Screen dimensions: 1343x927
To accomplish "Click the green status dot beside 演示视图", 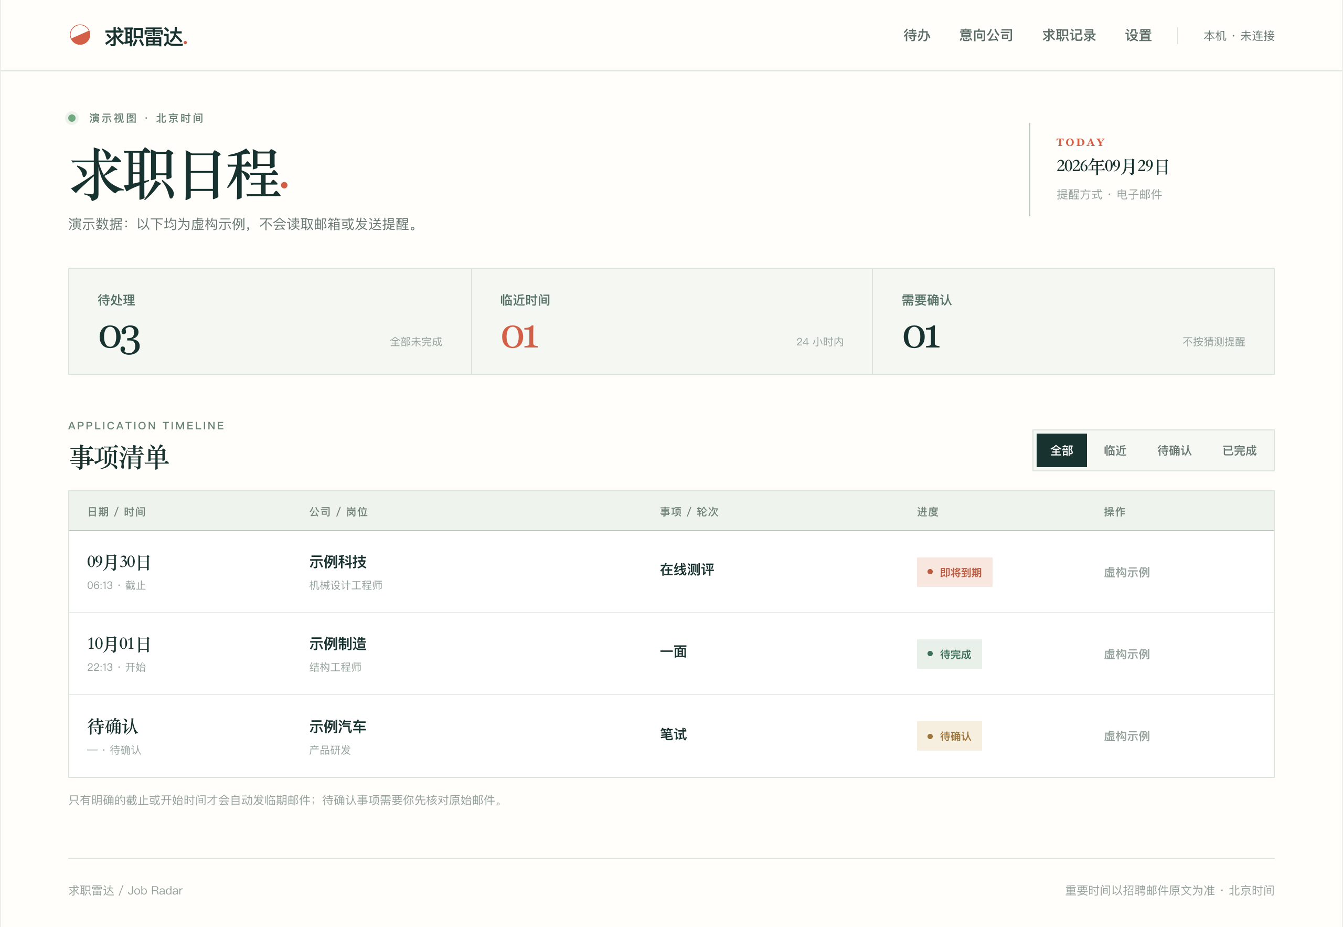I will pyautogui.click(x=72, y=118).
